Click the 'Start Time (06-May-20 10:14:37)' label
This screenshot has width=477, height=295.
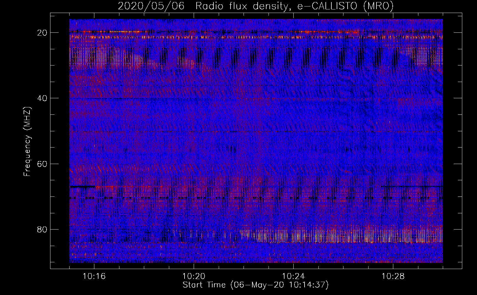coord(256,285)
